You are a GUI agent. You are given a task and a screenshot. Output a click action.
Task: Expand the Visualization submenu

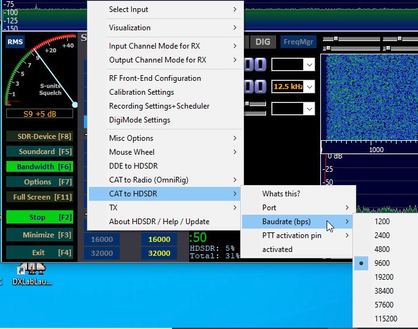tap(165, 28)
